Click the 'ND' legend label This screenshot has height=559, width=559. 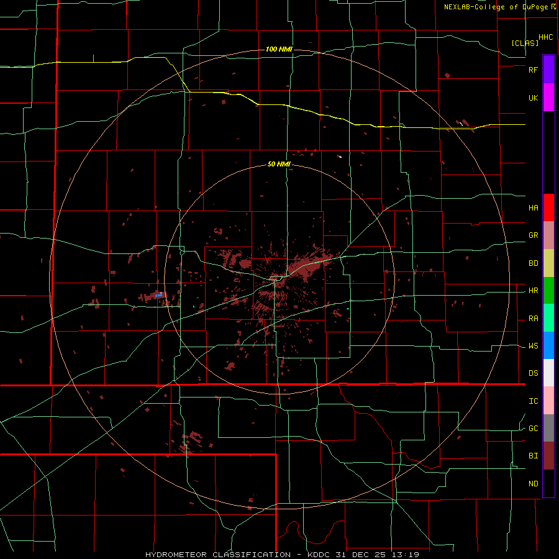point(533,483)
